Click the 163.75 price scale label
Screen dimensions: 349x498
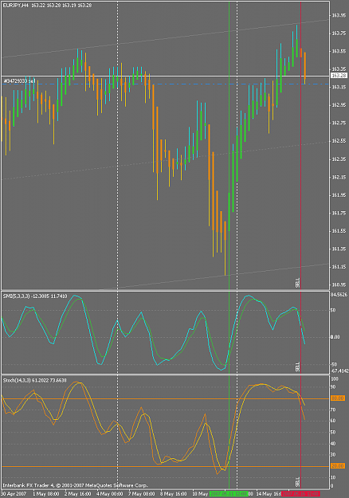339,33
